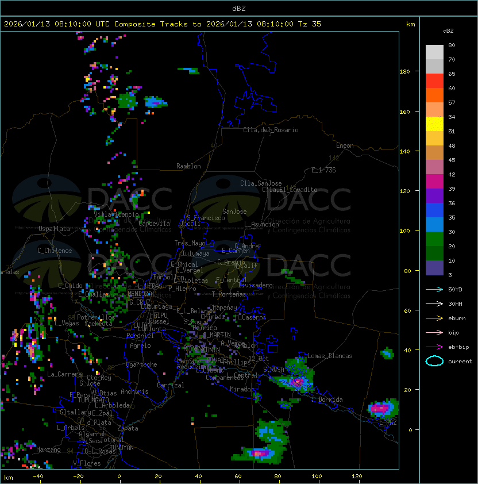This screenshot has width=478, height=484.
Task: Click the V_Flores place label
Action: (87, 463)
